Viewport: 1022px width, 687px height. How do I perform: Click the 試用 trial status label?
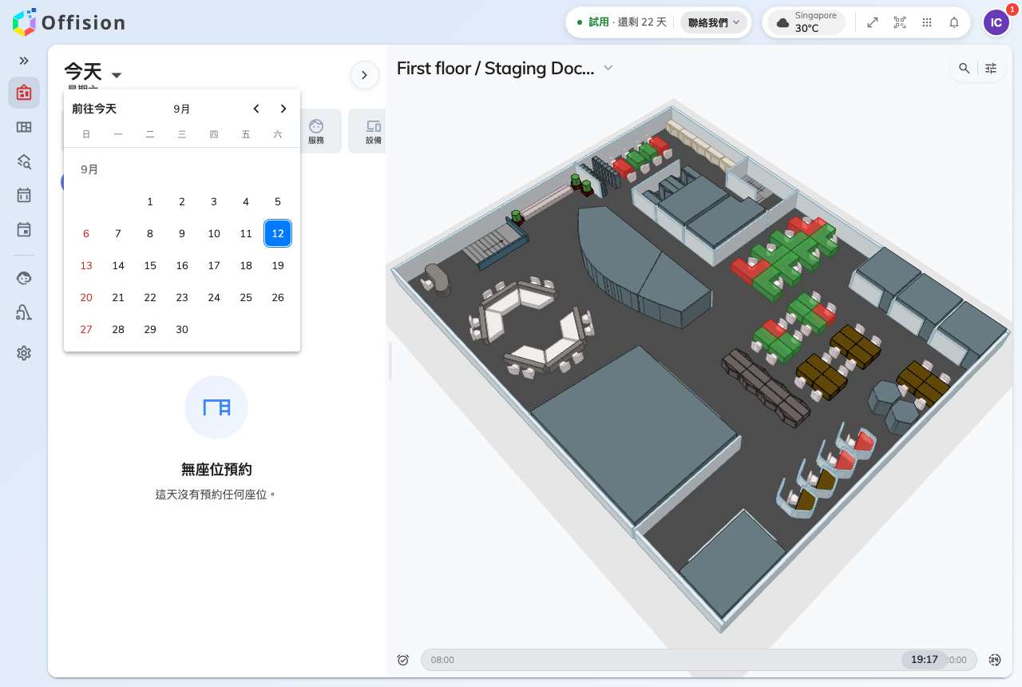(599, 22)
